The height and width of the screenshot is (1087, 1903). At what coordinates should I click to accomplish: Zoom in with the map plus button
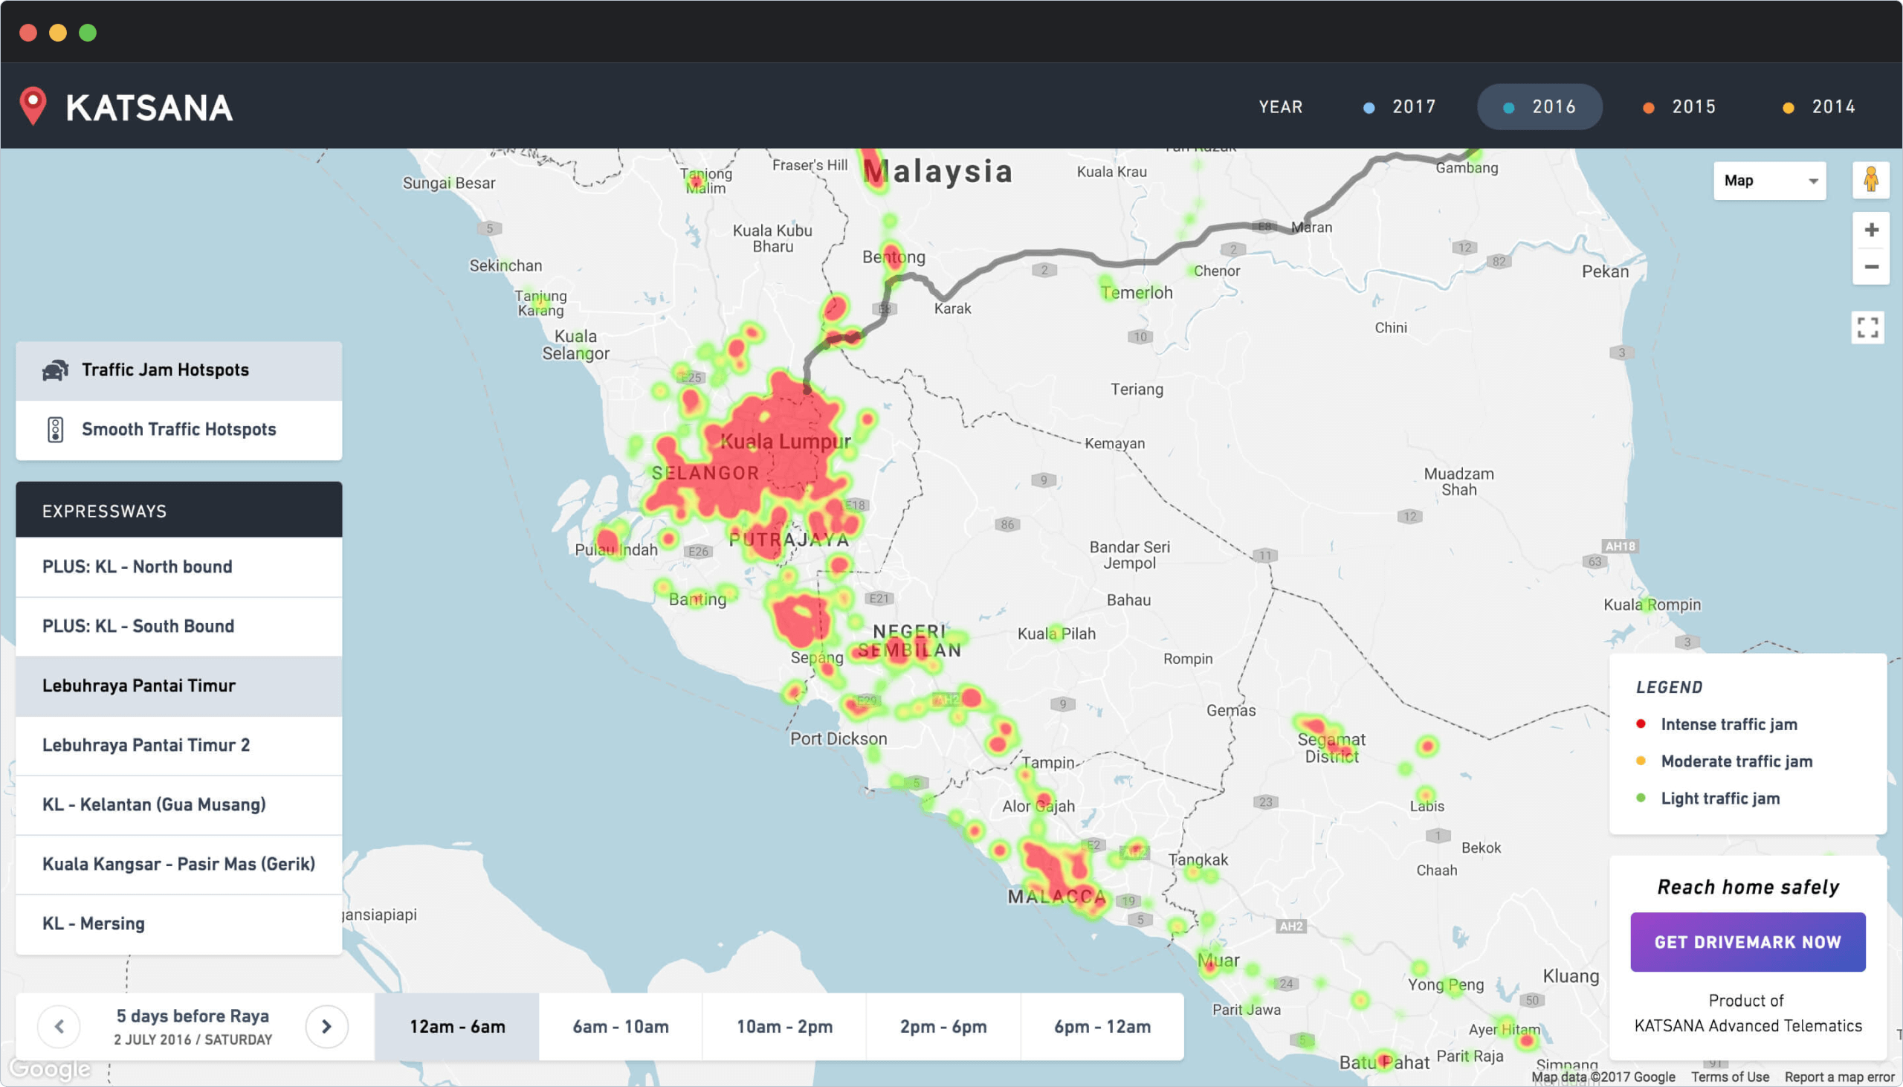[x=1870, y=230]
